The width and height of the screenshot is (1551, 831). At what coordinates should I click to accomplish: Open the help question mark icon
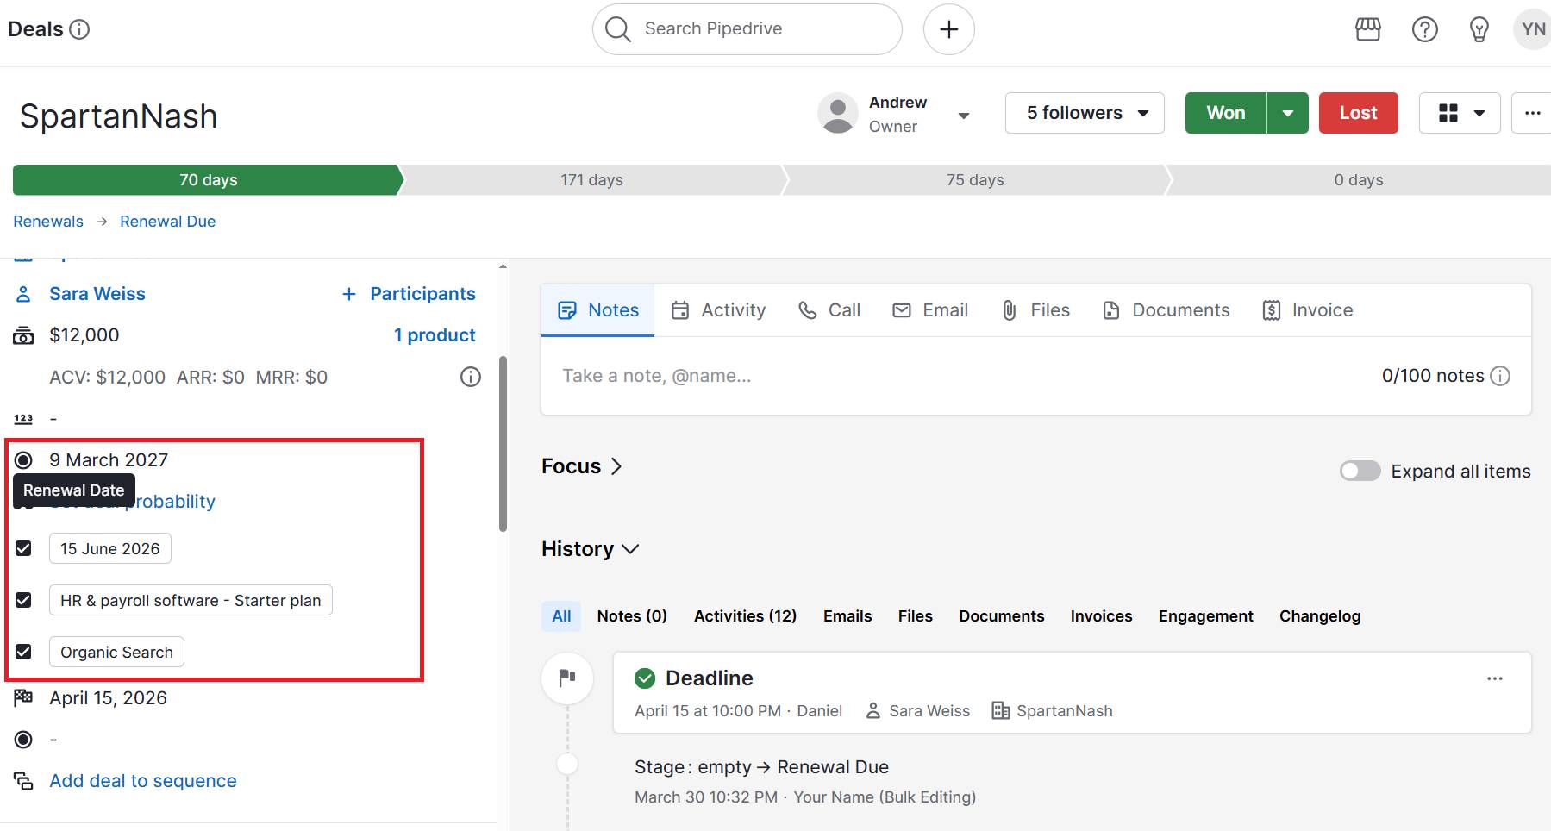point(1424,29)
